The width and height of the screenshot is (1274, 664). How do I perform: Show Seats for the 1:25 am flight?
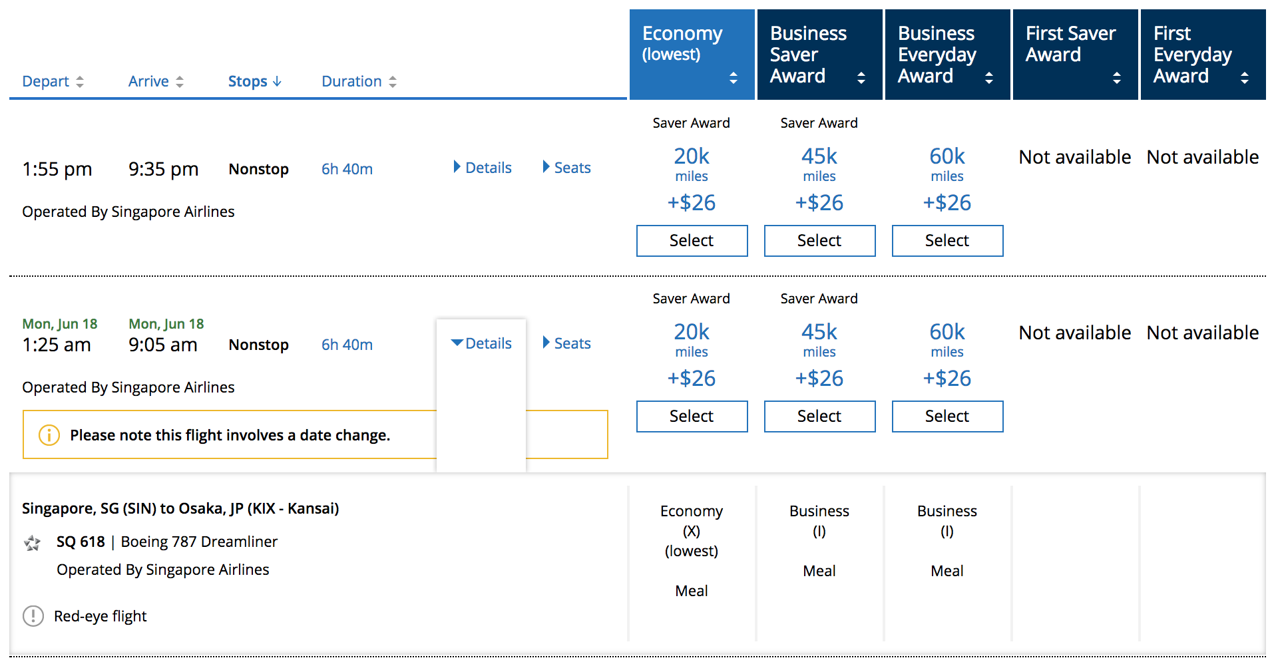(566, 343)
